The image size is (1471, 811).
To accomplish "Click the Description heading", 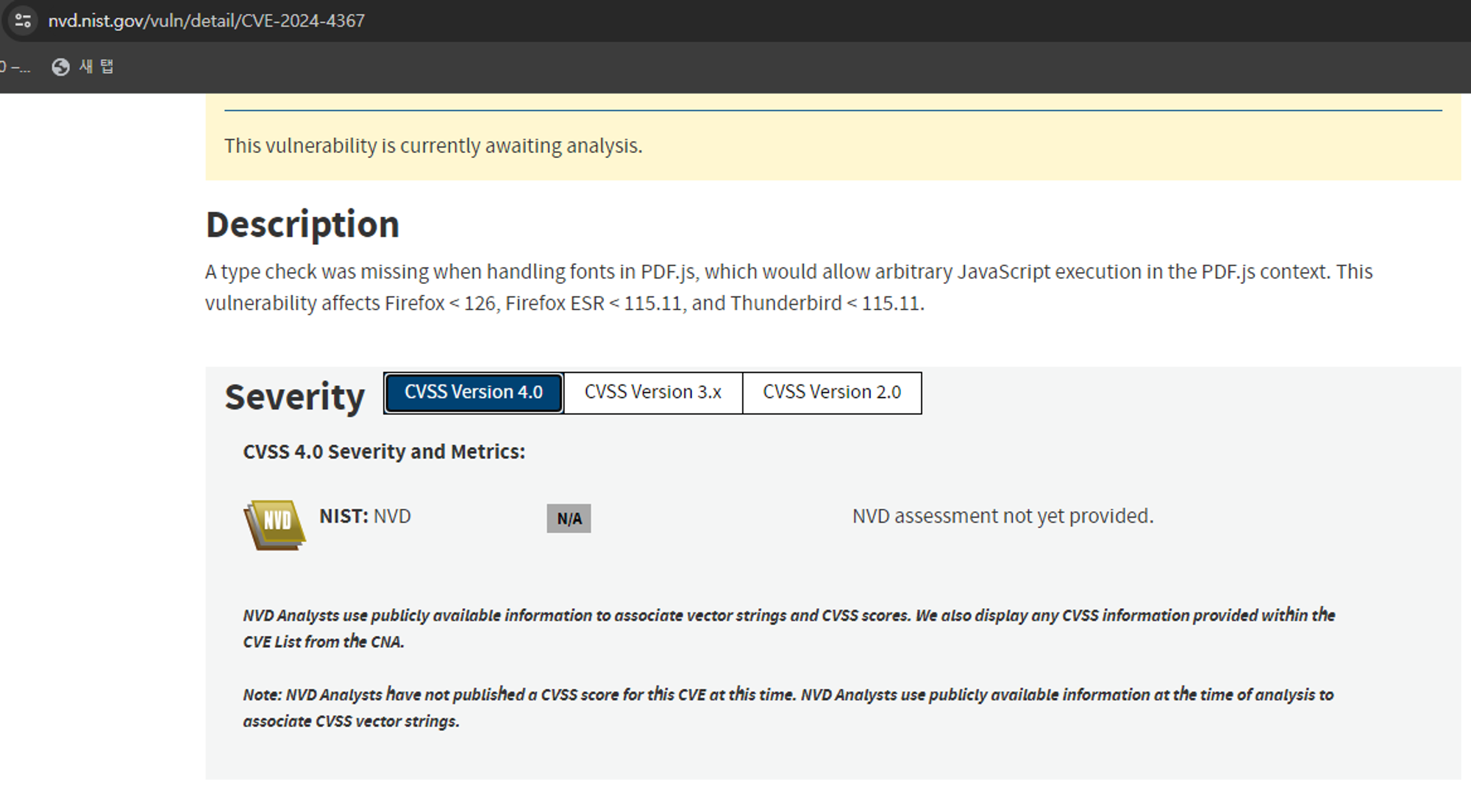I will point(302,224).
